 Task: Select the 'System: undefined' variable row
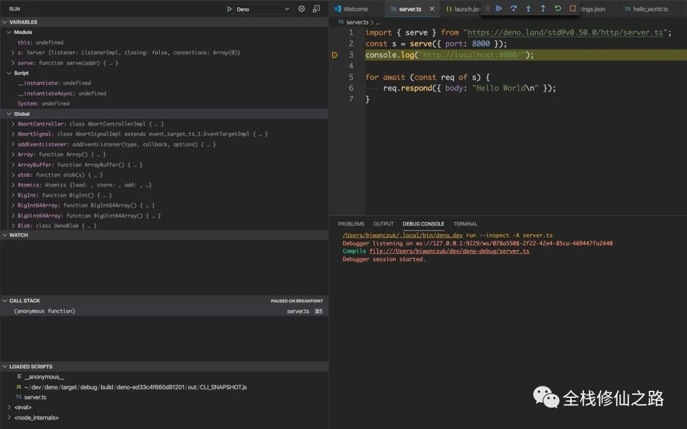click(164, 103)
